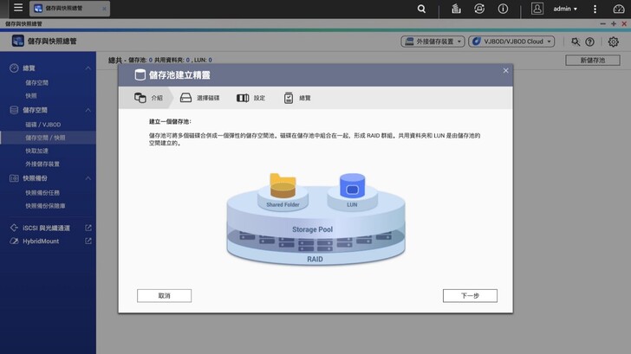Open the desktop search magnifier

421,9
